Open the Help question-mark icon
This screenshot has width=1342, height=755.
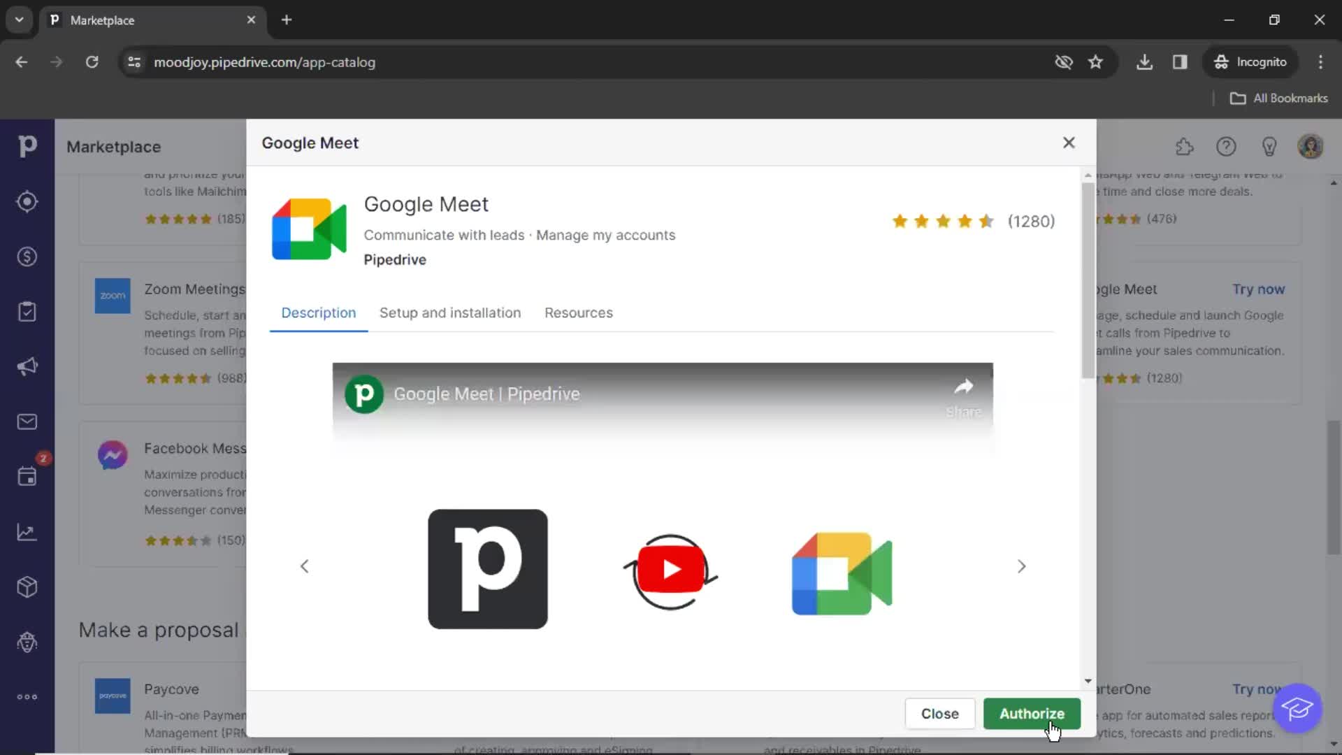[x=1226, y=147]
